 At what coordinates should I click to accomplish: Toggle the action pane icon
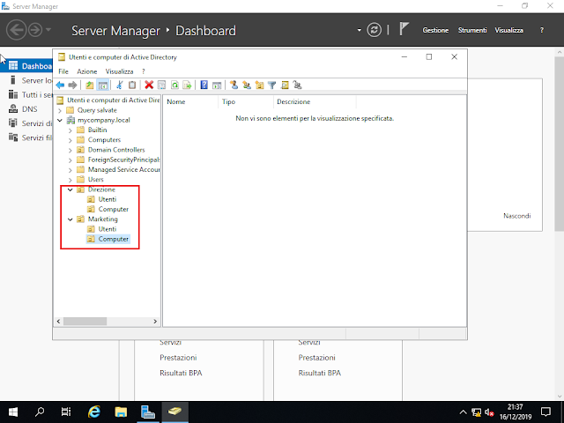217,85
